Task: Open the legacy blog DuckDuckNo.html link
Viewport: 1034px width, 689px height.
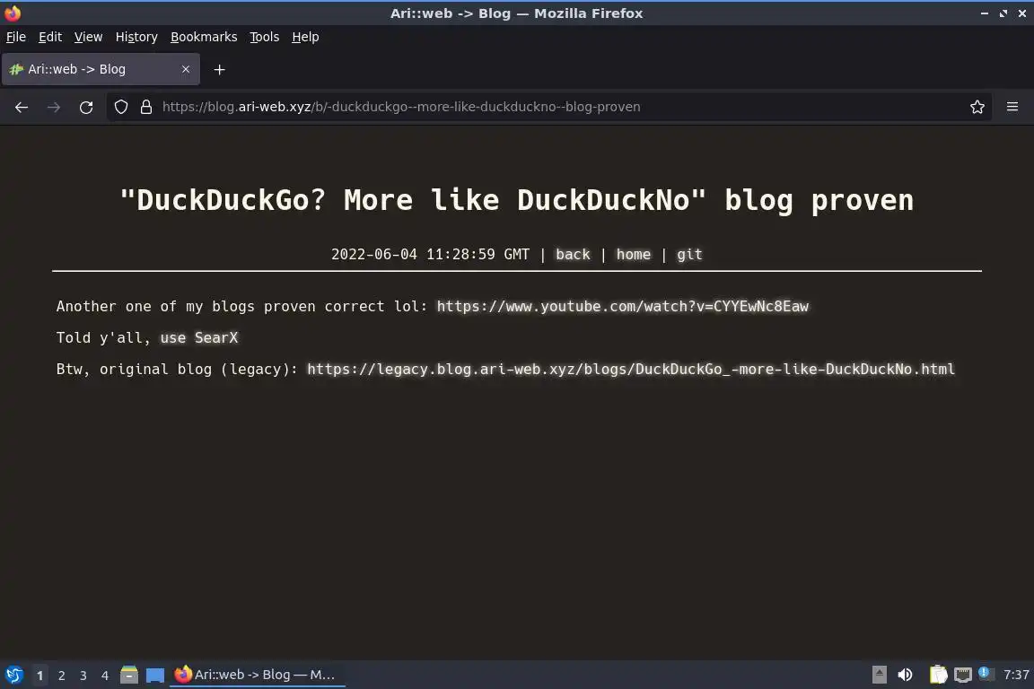Action: click(631, 370)
